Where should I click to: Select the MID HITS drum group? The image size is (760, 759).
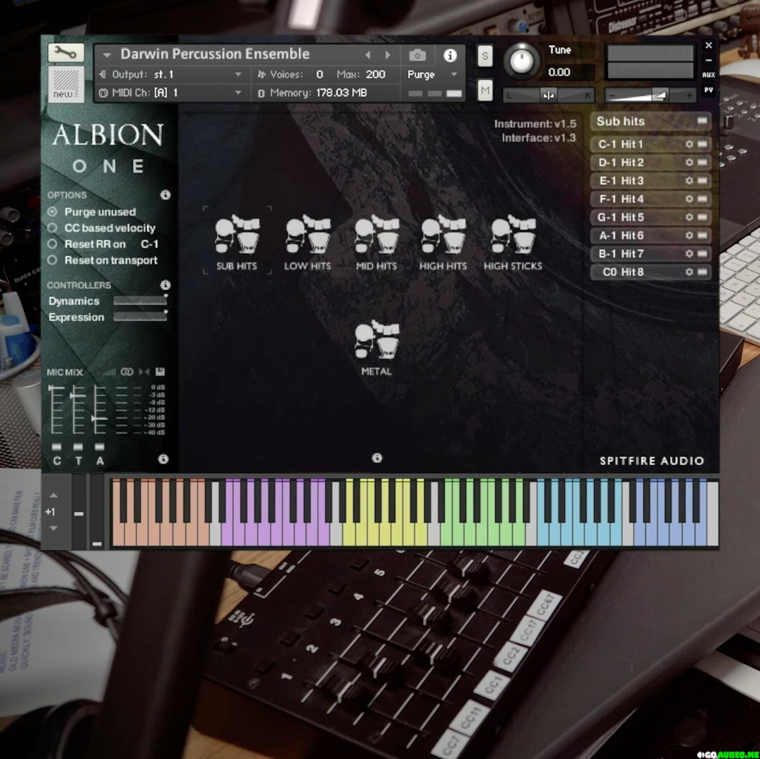tap(377, 242)
